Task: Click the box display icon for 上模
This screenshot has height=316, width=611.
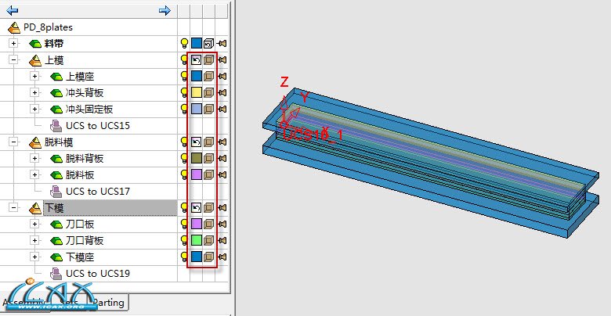Action: [x=209, y=59]
